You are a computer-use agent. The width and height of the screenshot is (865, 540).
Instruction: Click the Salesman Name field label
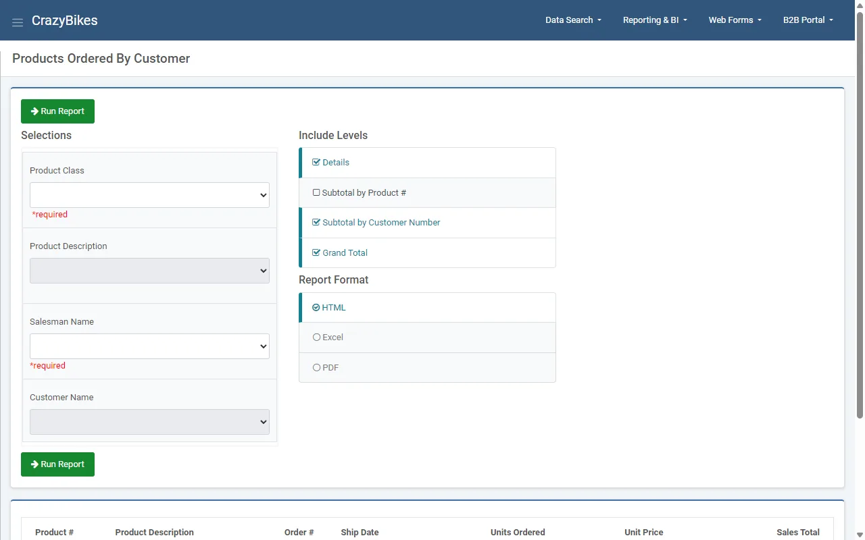pos(61,322)
